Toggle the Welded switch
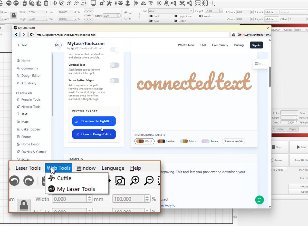The width and height of the screenshot is (308, 226). pyautogui.click(x=201, y=16)
